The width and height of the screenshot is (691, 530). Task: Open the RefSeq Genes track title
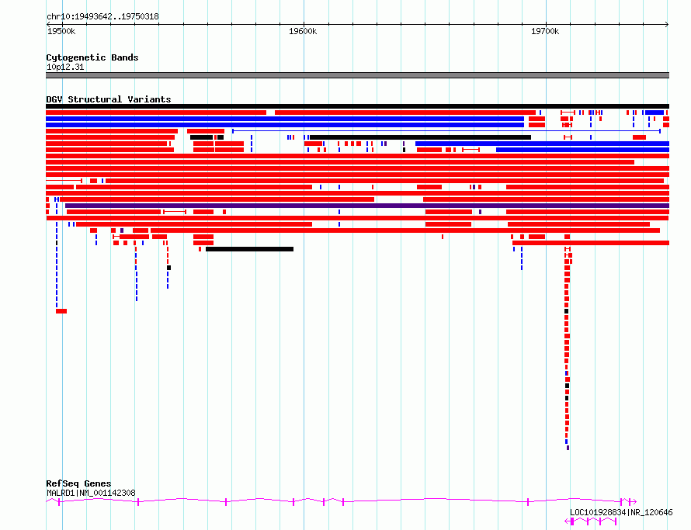pyautogui.click(x=78, y=483)
